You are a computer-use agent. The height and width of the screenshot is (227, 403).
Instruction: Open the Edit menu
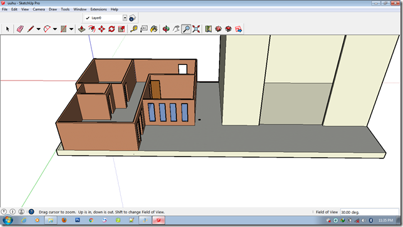point(14,9)
